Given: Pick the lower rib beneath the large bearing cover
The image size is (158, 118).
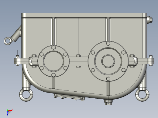Looking at the screenshot, I should (x=108, y=88).
